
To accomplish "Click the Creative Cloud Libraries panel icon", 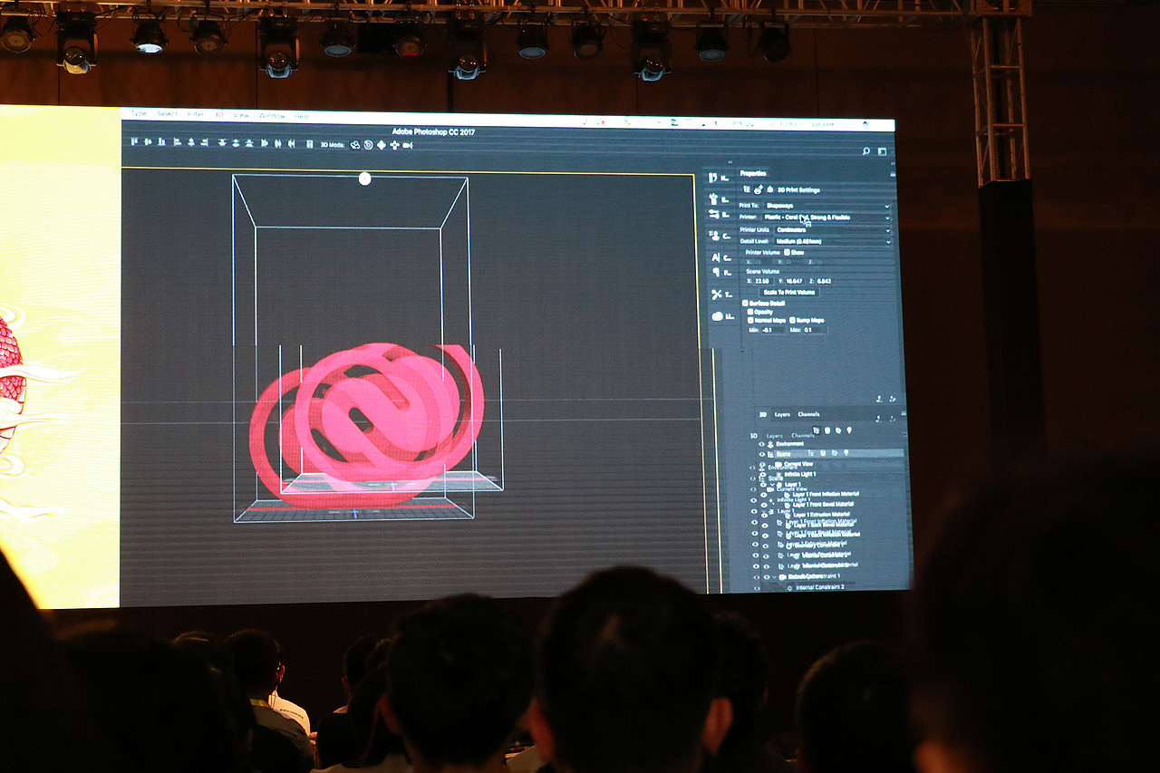I will [x=719, y=316].
